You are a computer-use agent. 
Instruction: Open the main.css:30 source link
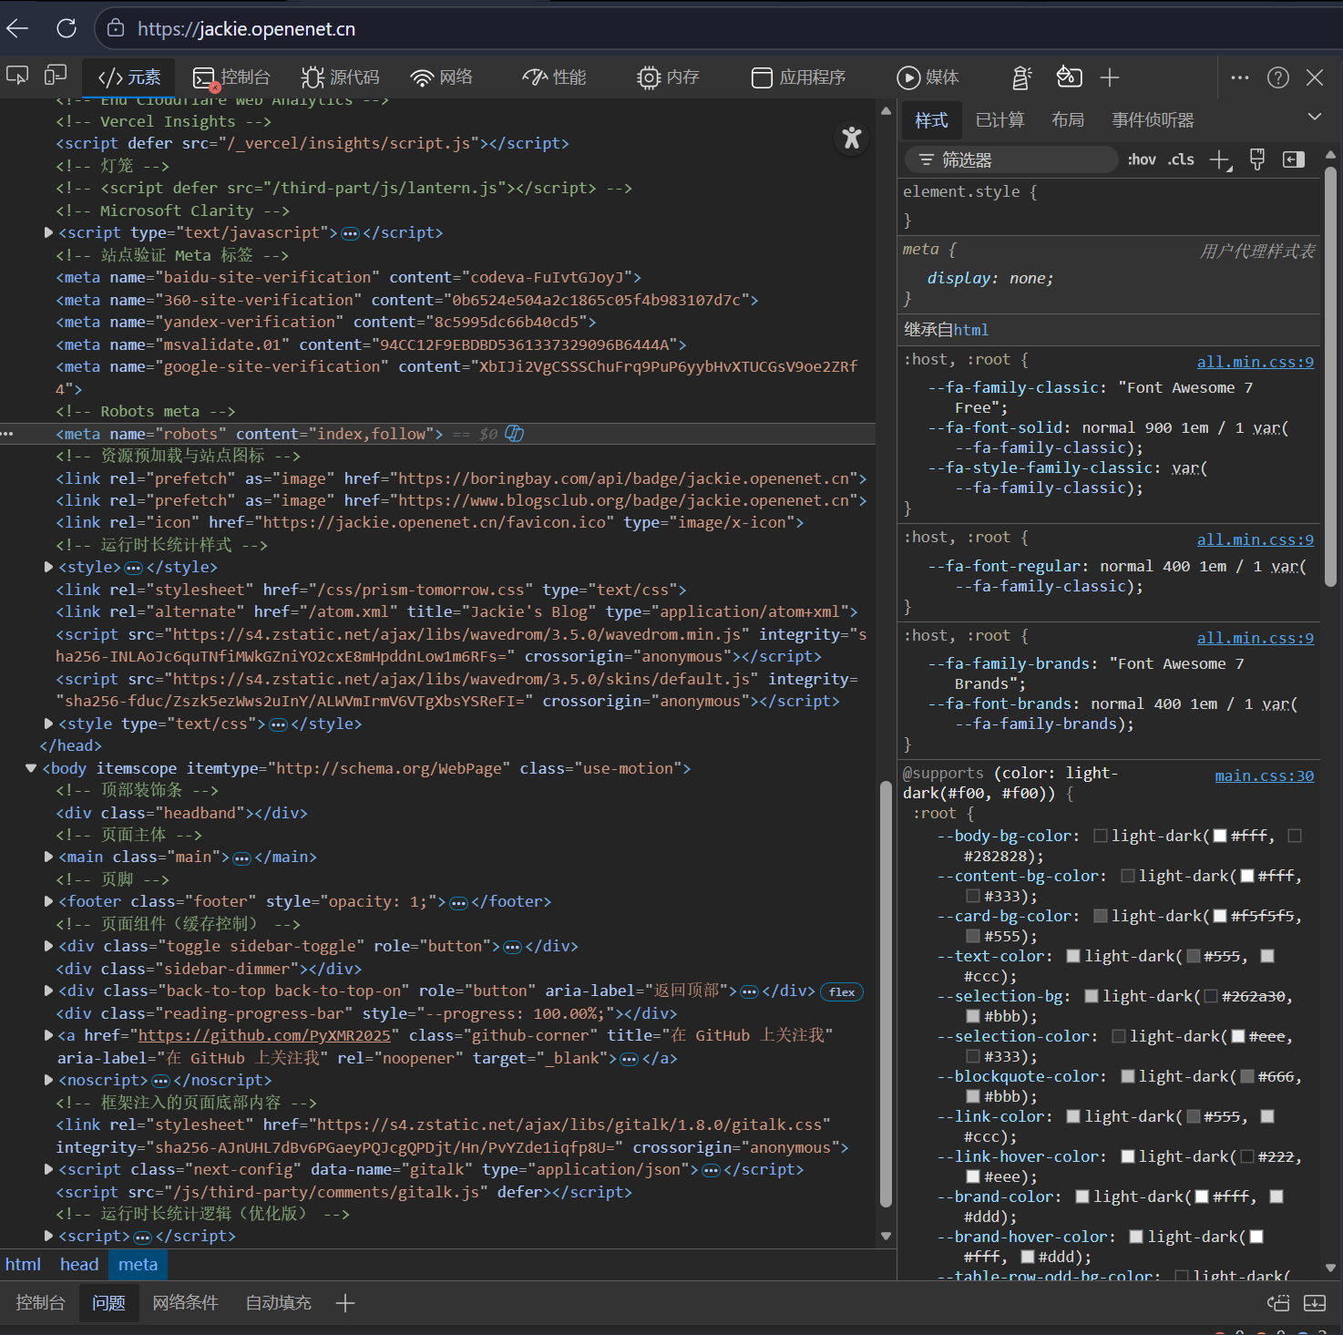1264,775
